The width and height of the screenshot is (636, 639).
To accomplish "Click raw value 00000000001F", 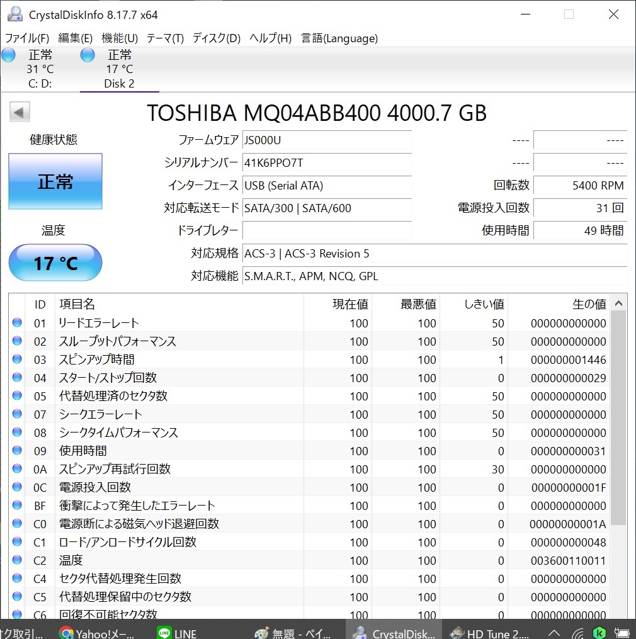I will point(569,488).
